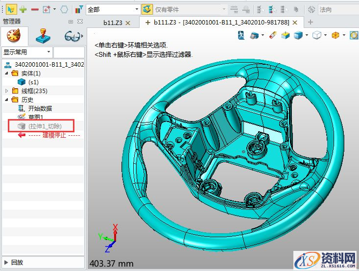This screenshot has height=271, width=359.
Task: Click the grey rotate direction icon
Action: (311, 10)
